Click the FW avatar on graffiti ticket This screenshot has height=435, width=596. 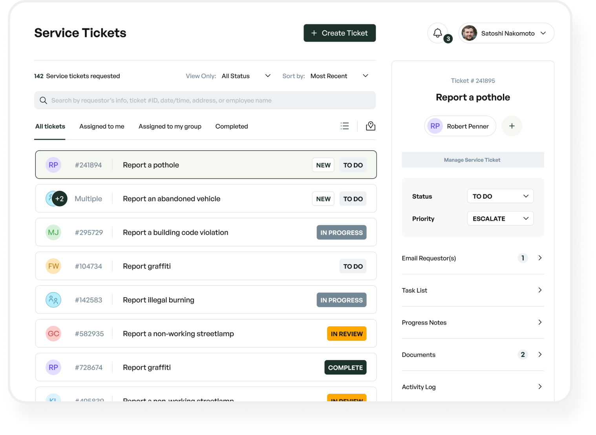coord(53,266)
